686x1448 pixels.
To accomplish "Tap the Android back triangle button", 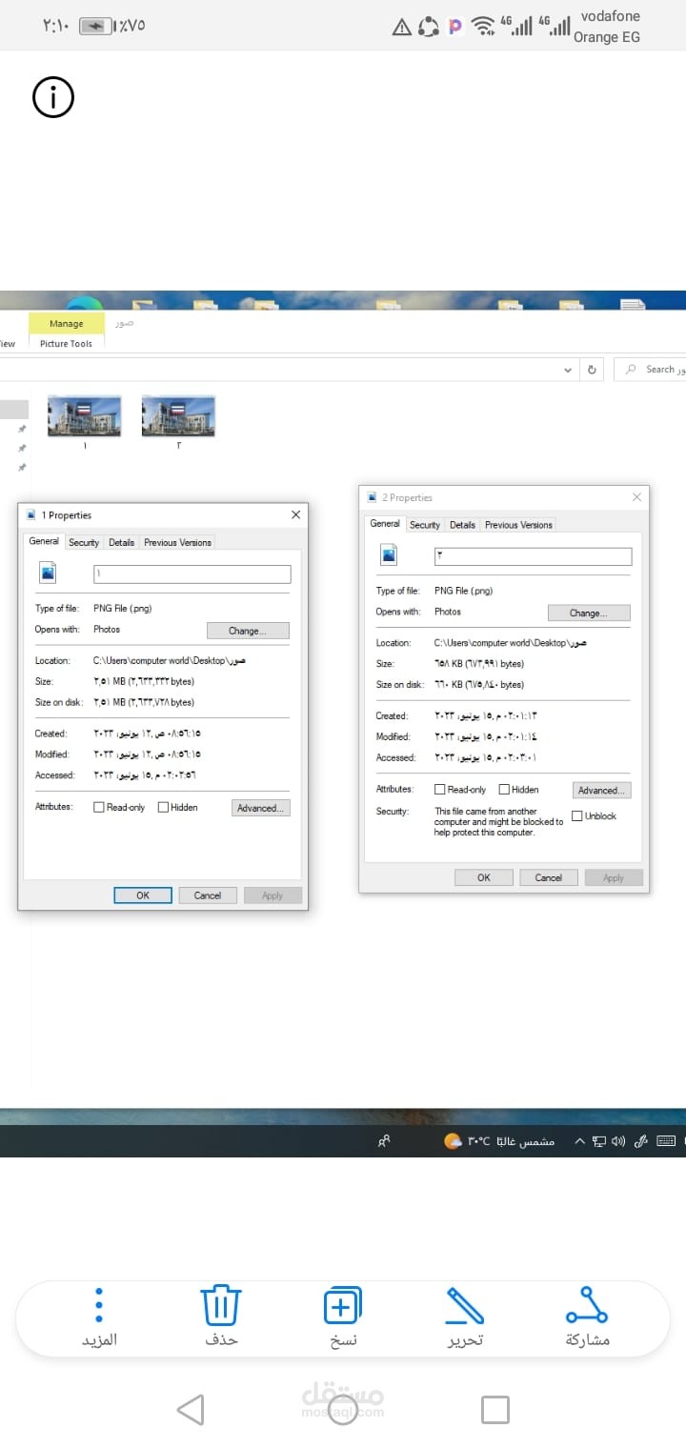I will coord(191,1409).
